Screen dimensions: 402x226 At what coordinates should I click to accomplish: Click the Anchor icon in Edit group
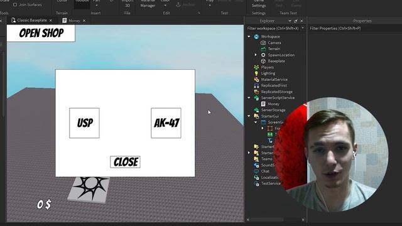click(x=178, y=4)
